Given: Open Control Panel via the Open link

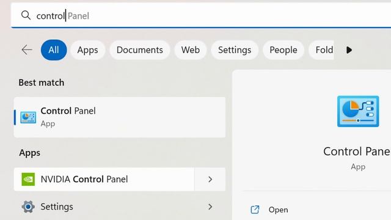Looking at the screenshot, I should coord(279,210).
